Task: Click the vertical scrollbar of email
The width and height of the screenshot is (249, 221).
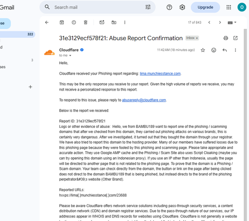Action: coord(246,125)
